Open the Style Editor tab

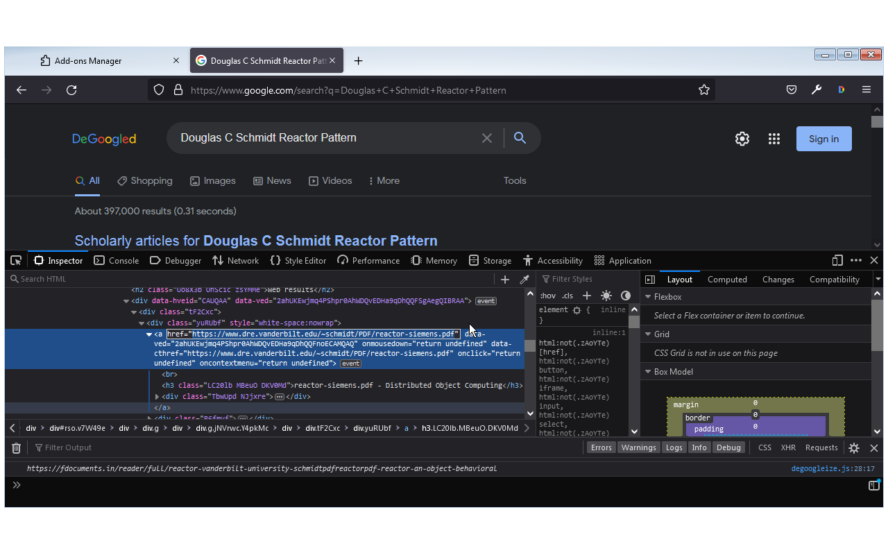click(x=298, y=261)
